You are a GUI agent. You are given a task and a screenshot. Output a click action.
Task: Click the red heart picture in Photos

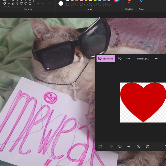click(143, 102)
